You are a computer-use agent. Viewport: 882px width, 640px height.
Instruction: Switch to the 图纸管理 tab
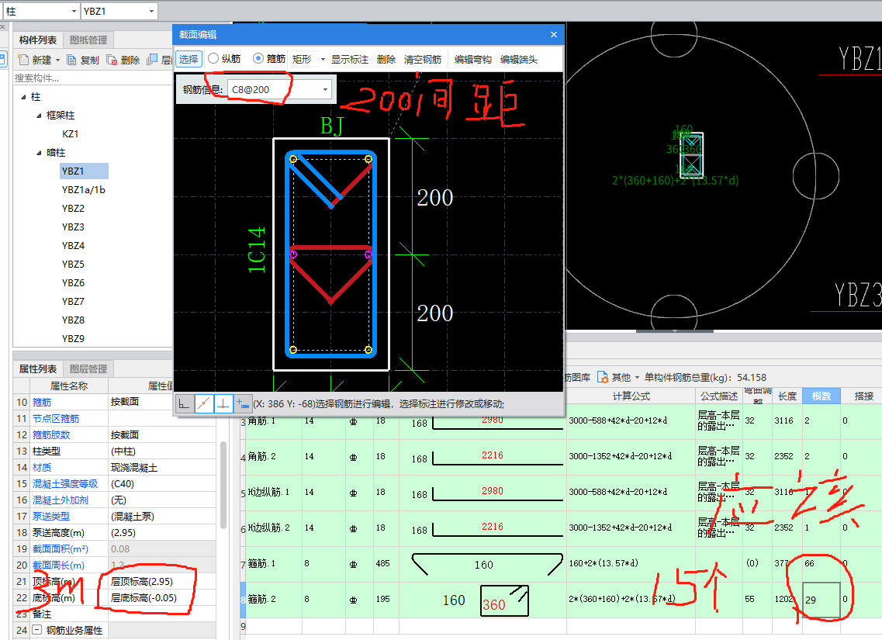click(x=88, y=40)
